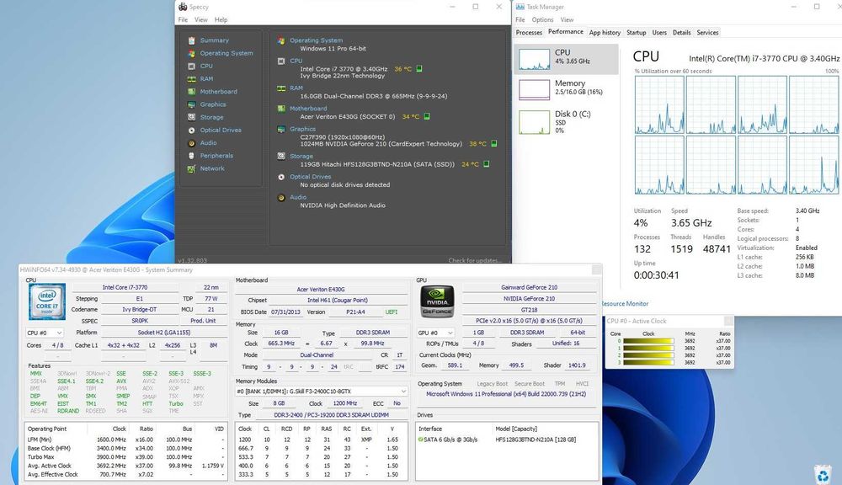Open Task Manager File menu
The image size is (842, 485).
click(x=520, y=20)
